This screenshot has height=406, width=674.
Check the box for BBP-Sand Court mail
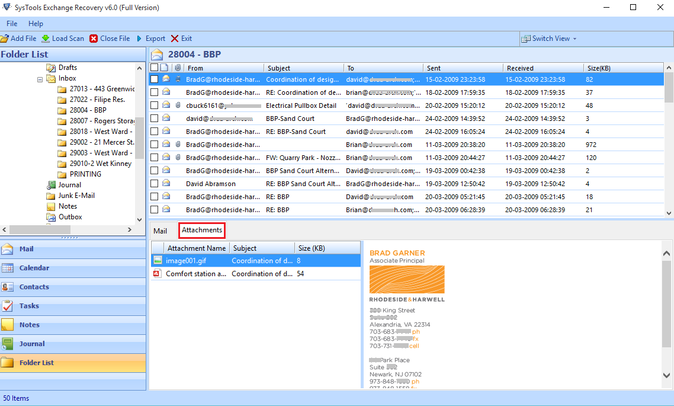(155, 119)
